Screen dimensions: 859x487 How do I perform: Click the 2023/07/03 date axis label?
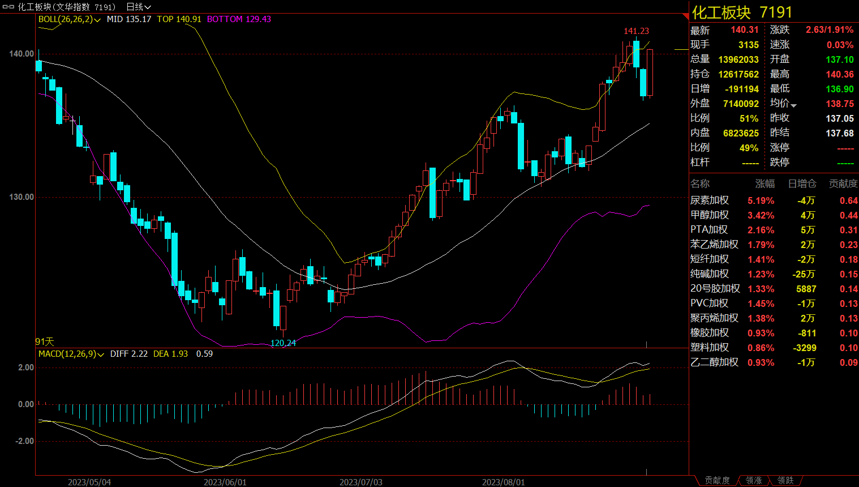tap(361, 482)
